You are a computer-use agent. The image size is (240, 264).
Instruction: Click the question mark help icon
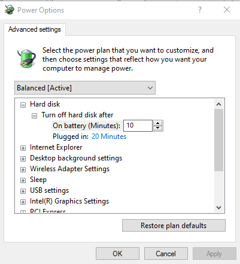(x=200, y=10)
